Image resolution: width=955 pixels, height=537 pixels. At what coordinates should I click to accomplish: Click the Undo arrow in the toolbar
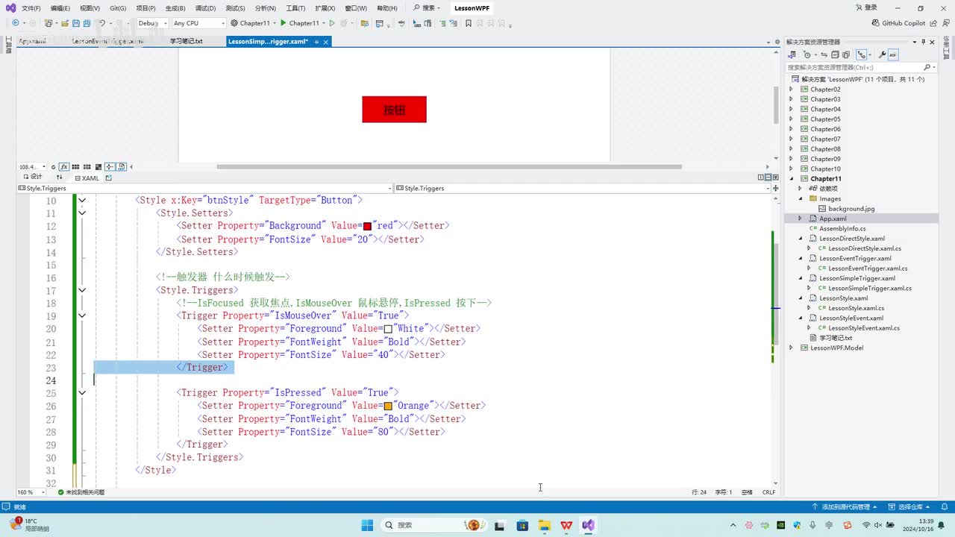102,23
